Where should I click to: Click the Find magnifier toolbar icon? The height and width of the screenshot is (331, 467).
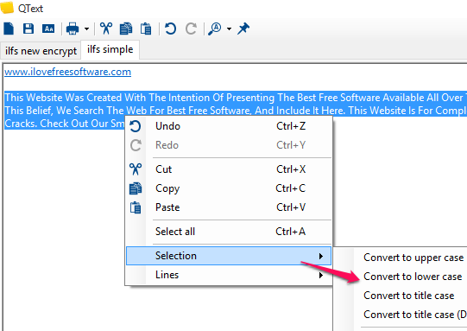click(x=215, y=29)
